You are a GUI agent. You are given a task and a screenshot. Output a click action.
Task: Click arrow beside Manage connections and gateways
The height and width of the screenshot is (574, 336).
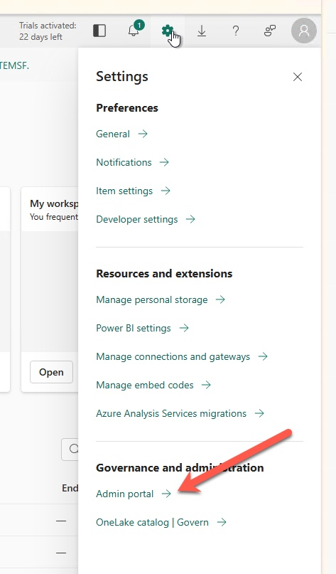click(x=263, y=356)
